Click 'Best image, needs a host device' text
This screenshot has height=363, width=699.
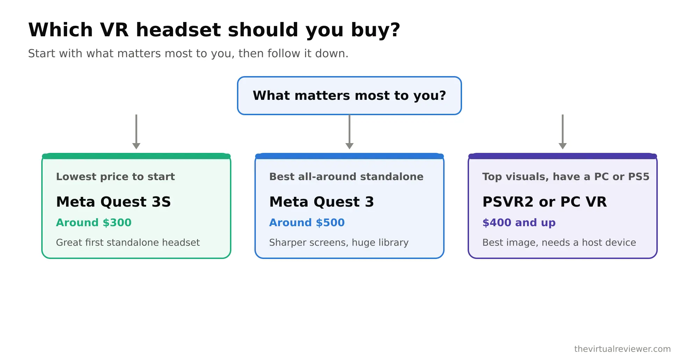(559, 242)
